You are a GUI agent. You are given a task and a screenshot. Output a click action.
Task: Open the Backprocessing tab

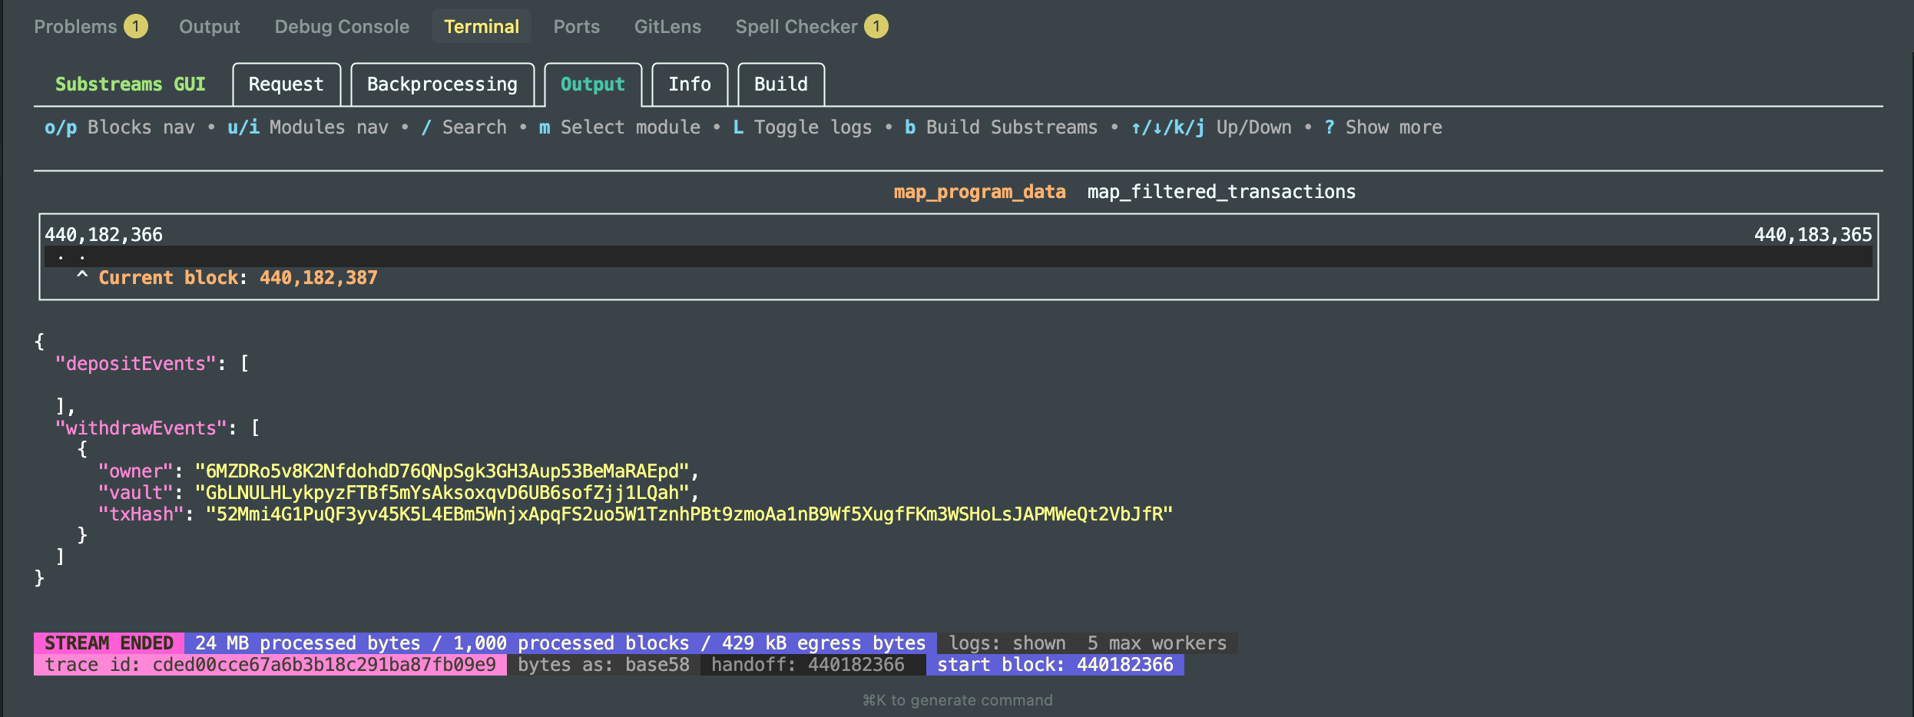(442, 84)
